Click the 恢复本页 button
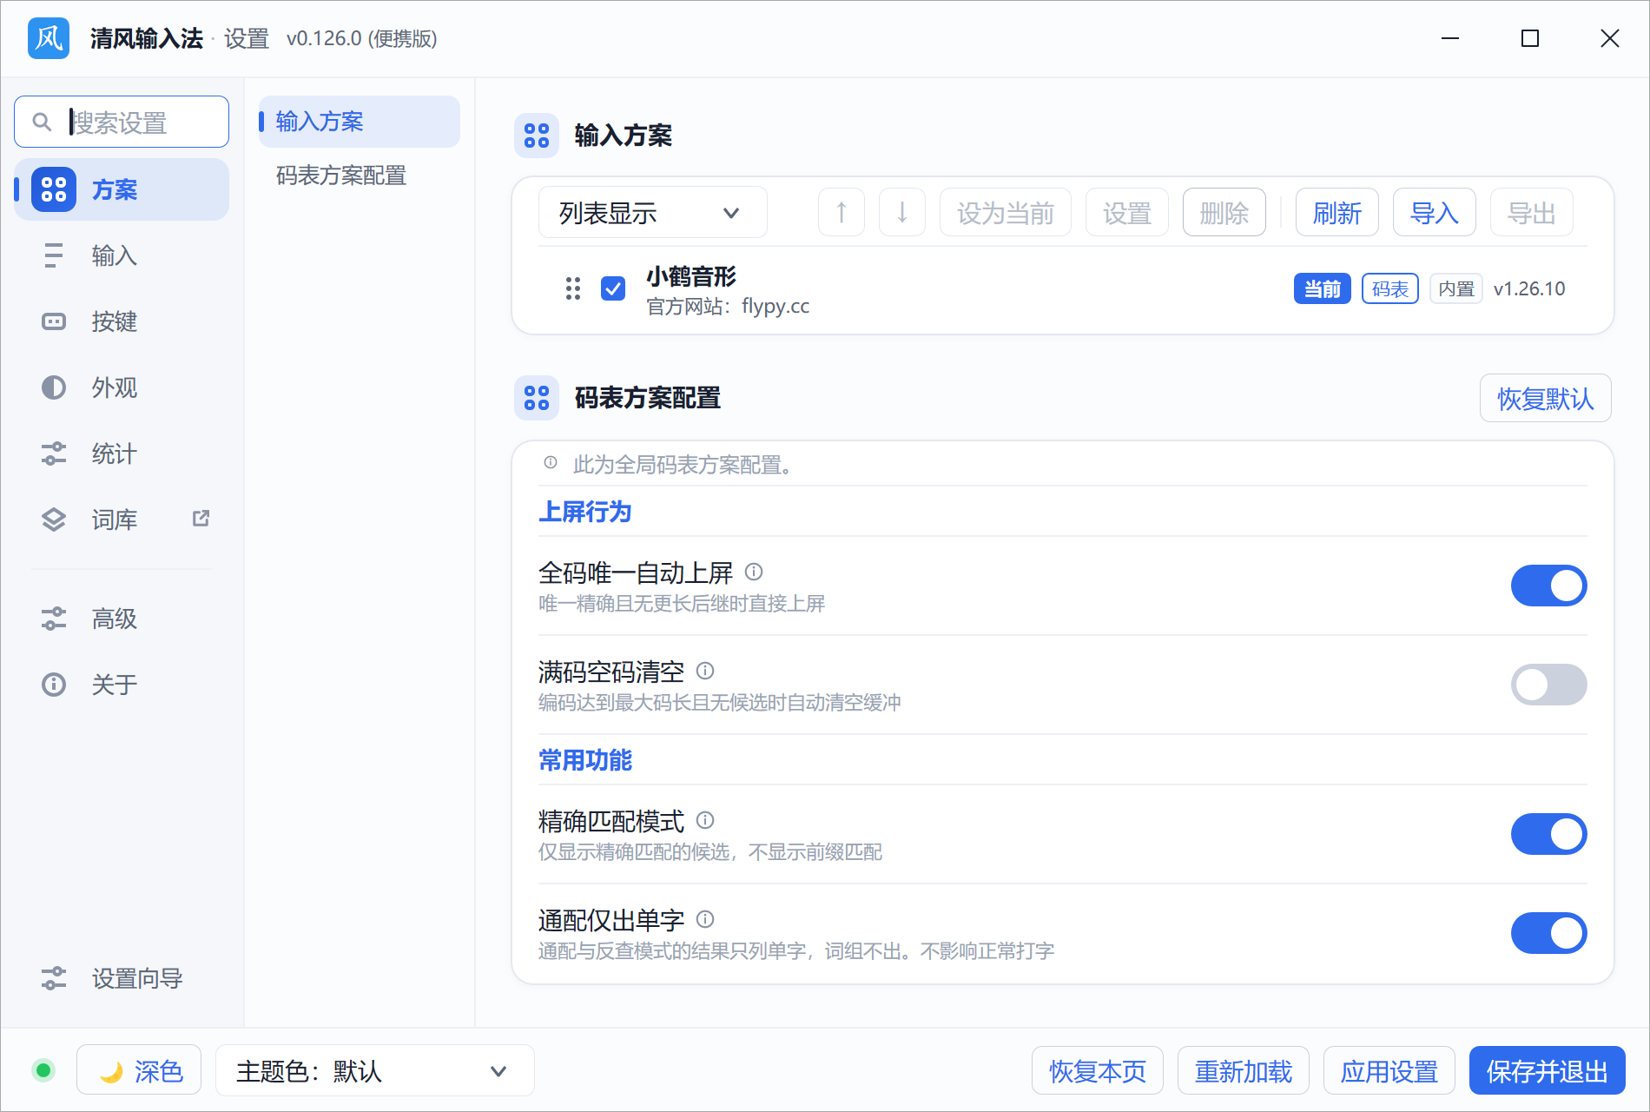The image size is (1650, 1112). tap(1098, 1070)
